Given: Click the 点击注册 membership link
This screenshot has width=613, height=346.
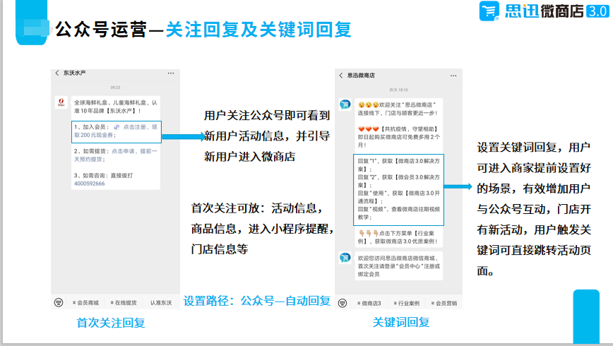Looking at the screenshot, I should (x=134, y=127).
